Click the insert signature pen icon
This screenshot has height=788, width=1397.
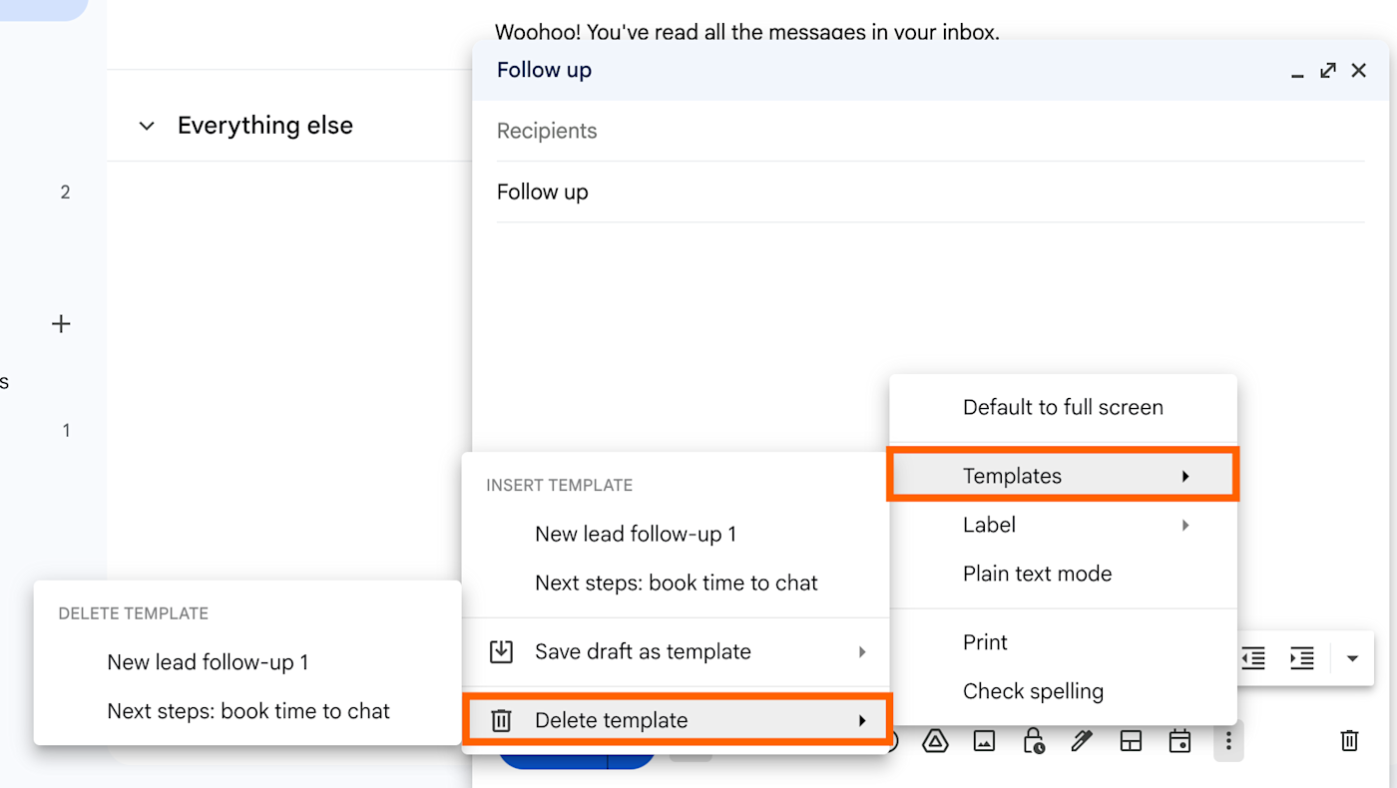(x=1082, y=741)
